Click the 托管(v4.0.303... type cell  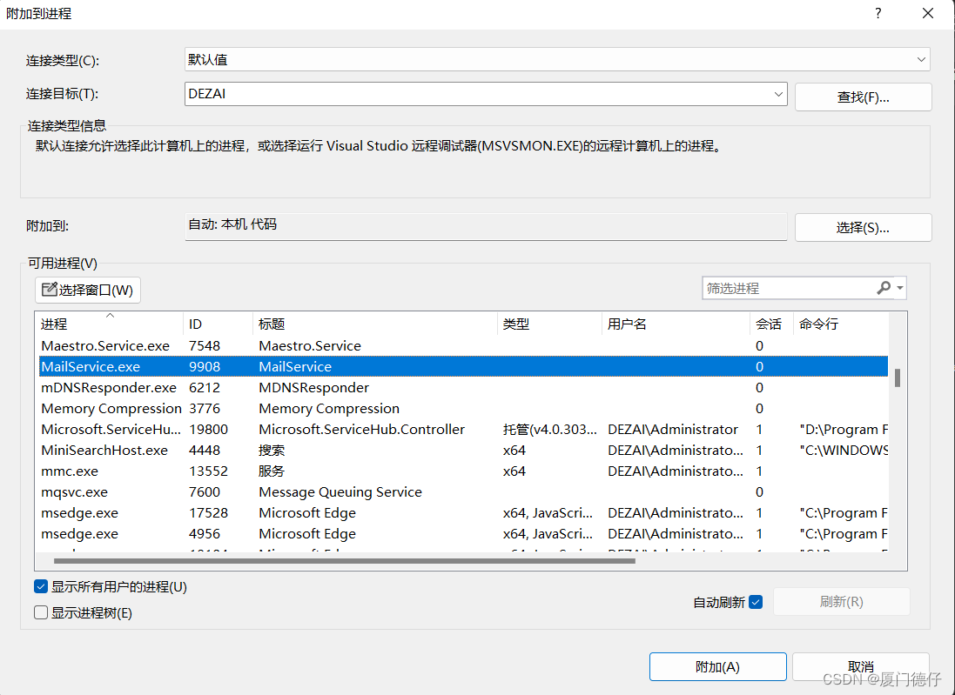click(550, 429)
